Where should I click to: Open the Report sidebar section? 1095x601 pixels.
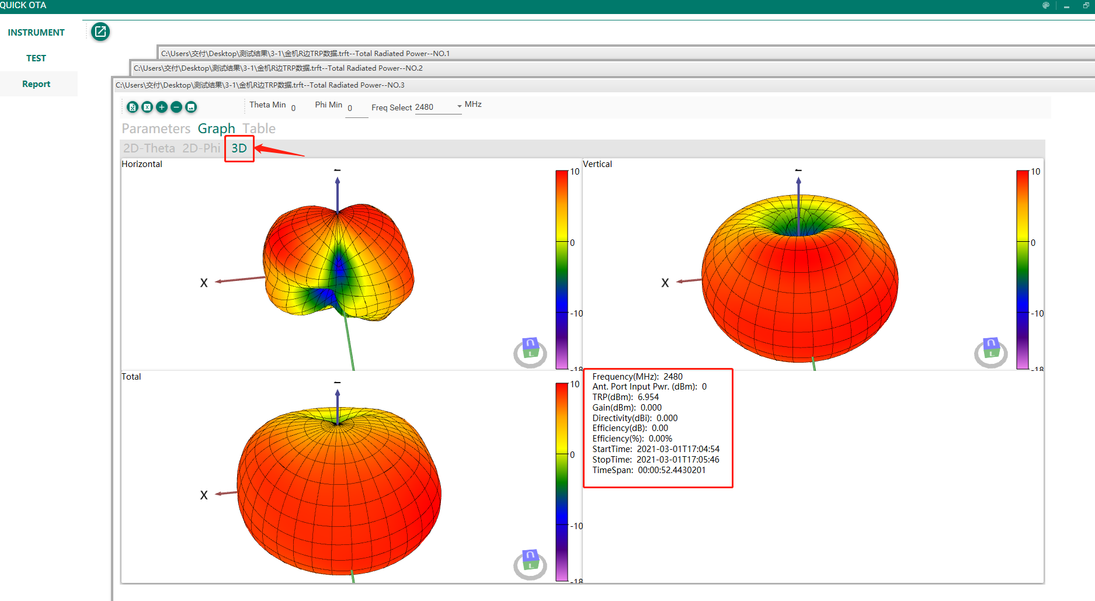pyautogui.click(x=36, y=84)
